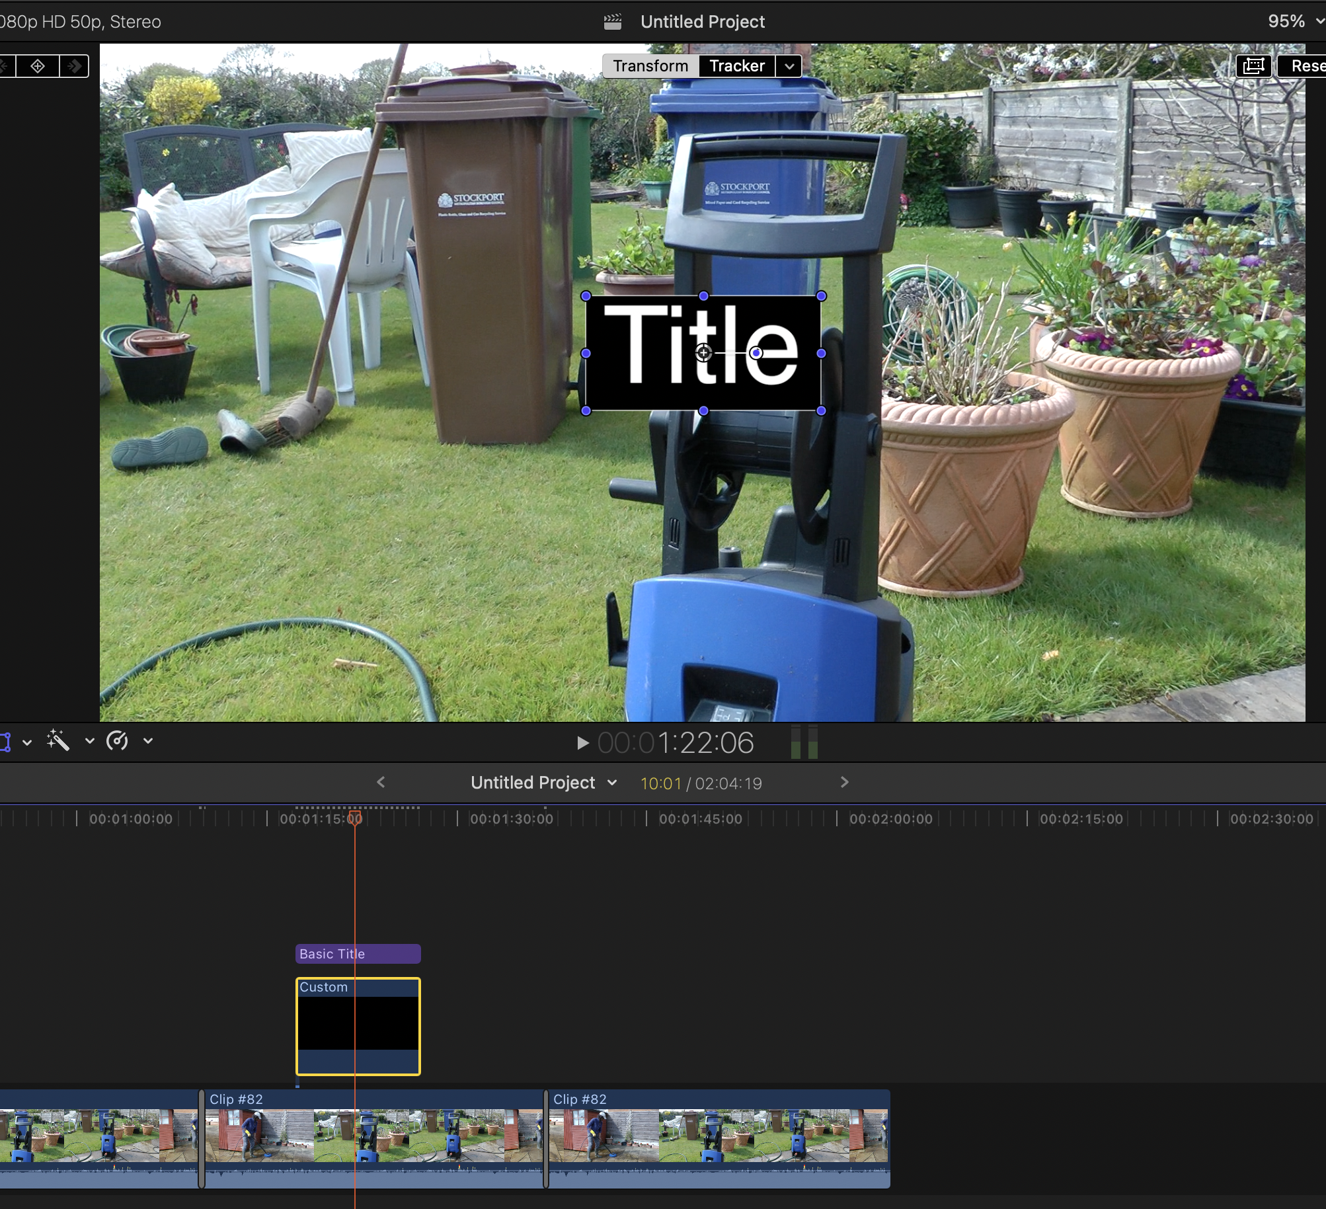1326x1209 pixels.
Task: Click the retime speedometer icon
Action: [x=118, y=741]
